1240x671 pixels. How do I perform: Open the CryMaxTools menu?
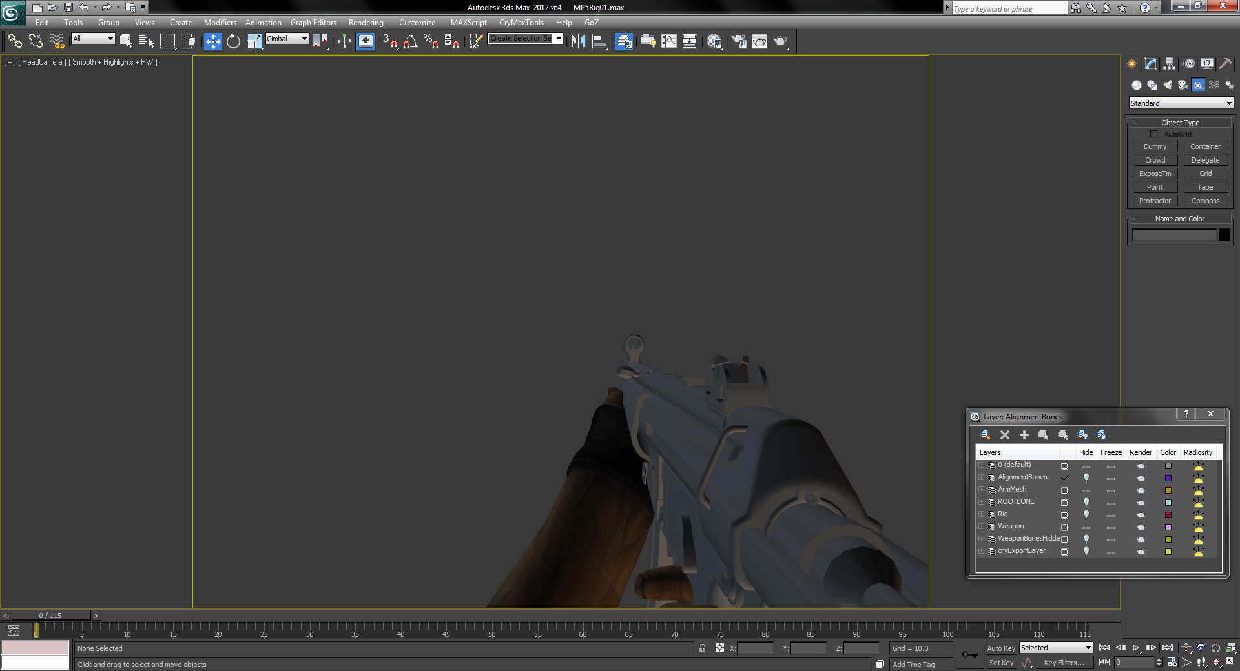point(521,23)
